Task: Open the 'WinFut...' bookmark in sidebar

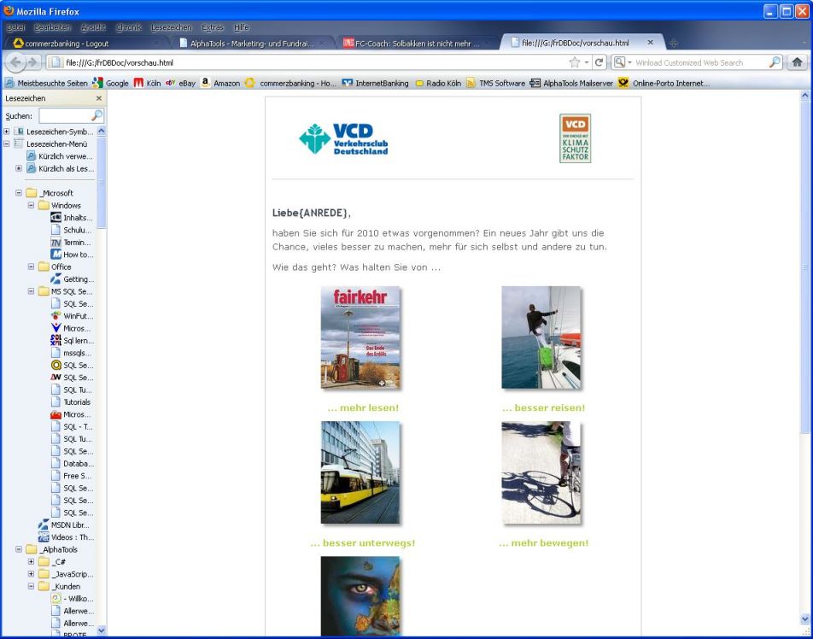Action: coord(72,316)
